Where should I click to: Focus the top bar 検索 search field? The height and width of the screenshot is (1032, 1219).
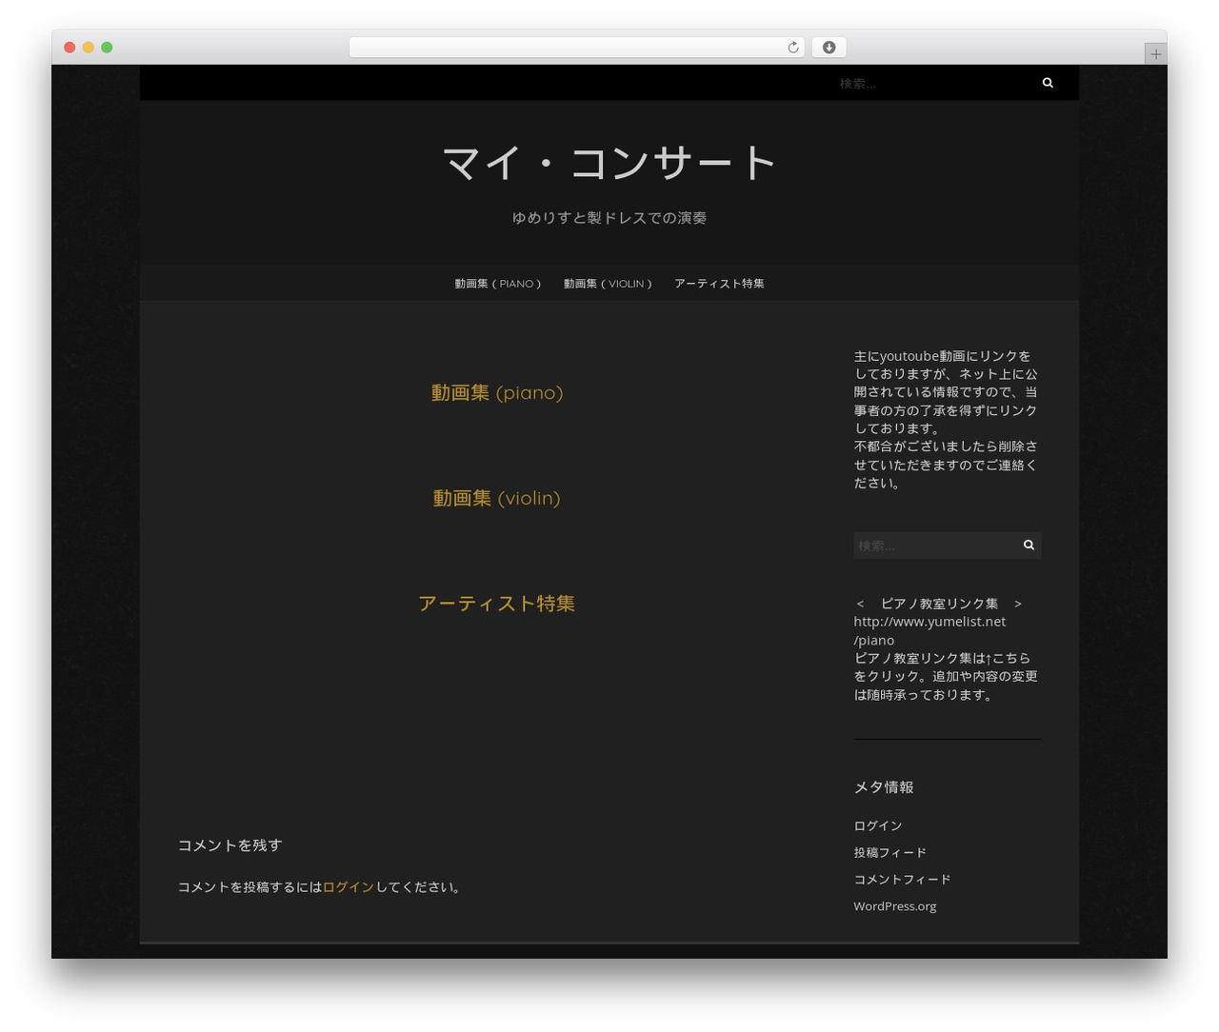pos(933,83)
